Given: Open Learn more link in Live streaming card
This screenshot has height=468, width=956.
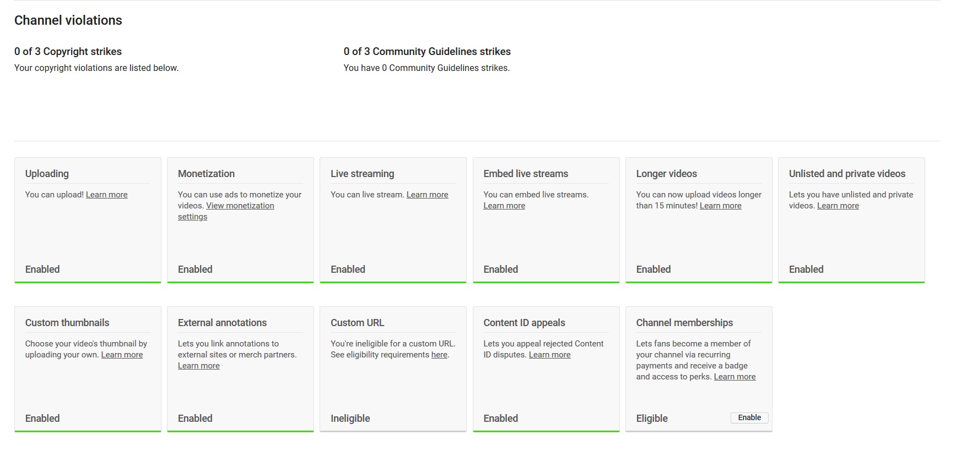Looking at the screenshot, I should 427,195.
